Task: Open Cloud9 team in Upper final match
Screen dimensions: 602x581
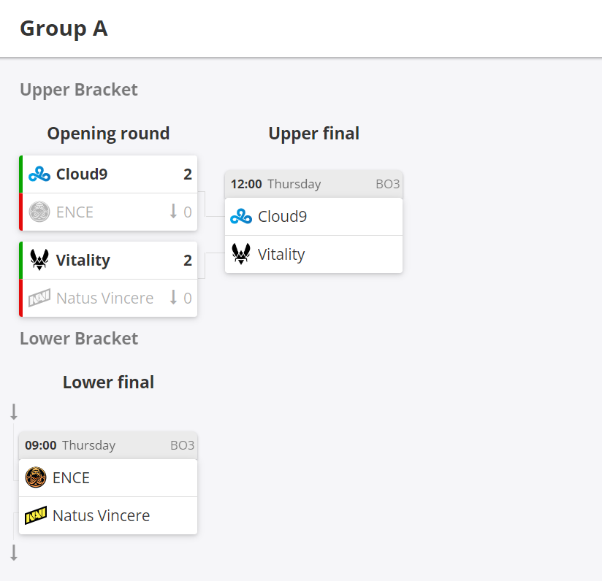Action: [x=313, y=217]
